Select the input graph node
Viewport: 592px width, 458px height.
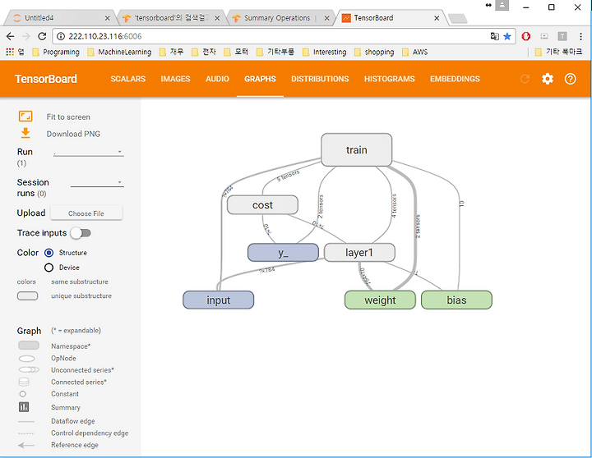click(218, 300)
